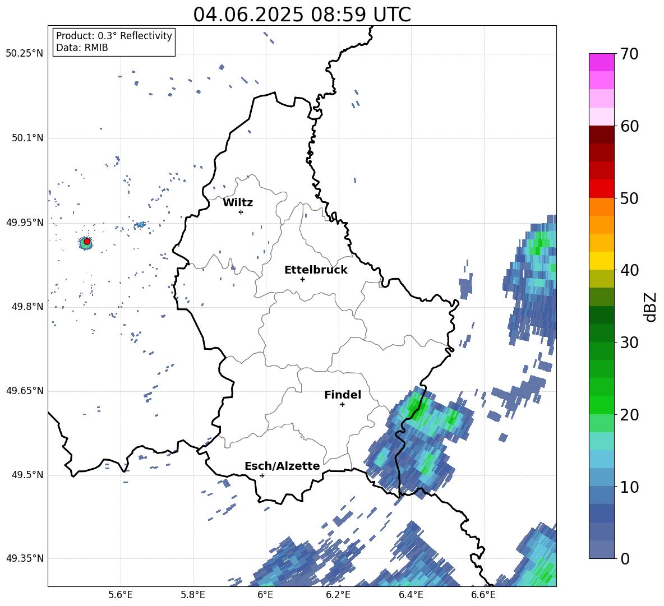The image size is (664, 606).
Task: Click the magenta top colorbar segment
Action: click(x=601, y=62)
